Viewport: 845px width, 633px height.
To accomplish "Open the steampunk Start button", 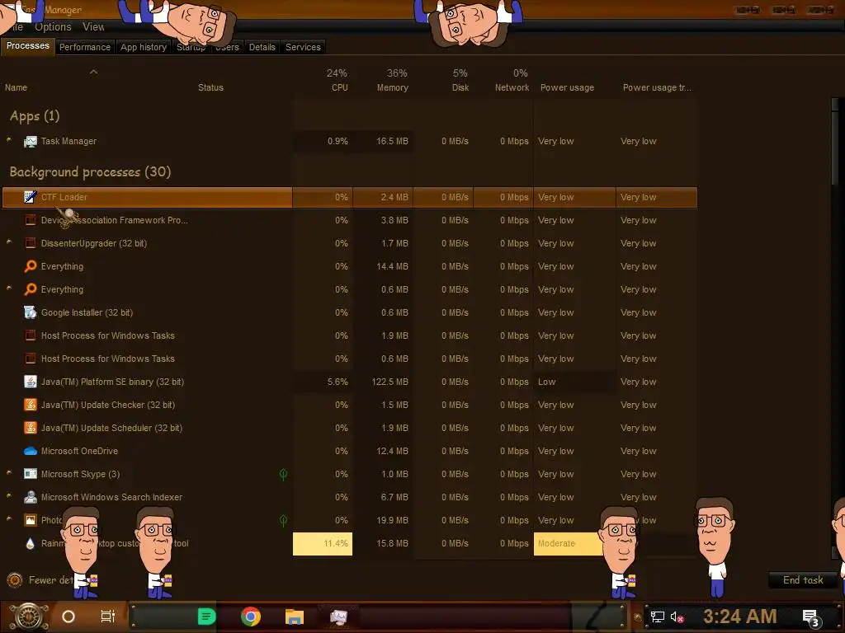I will coord(28,617).
